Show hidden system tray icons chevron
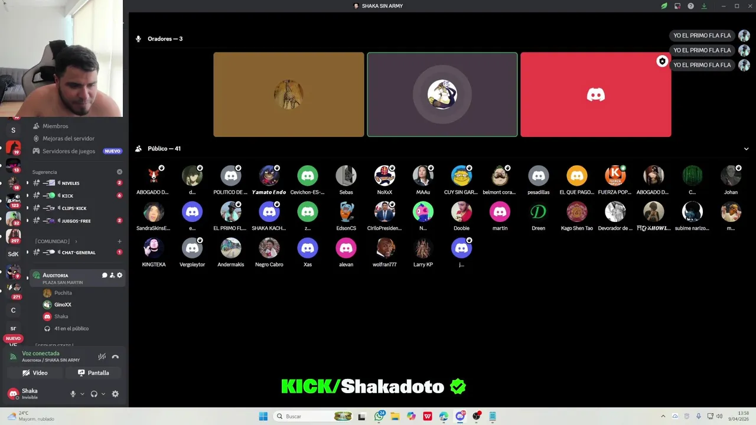 click(663, 416)
